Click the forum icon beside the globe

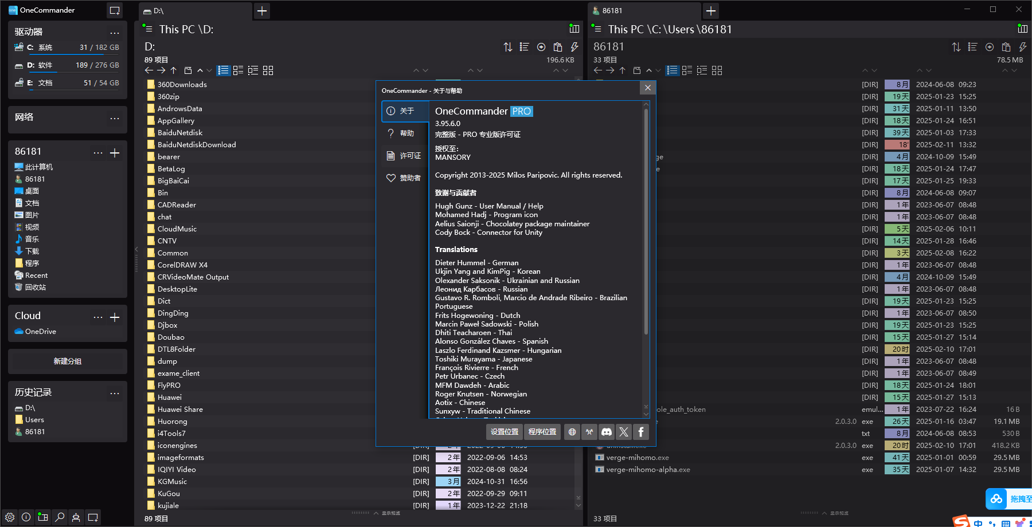(589, 432)
